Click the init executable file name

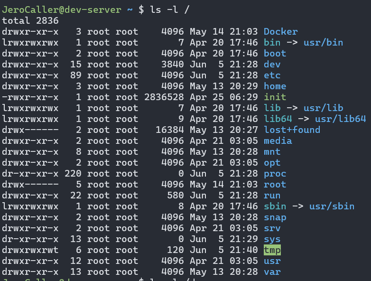(x=275, y=97)
